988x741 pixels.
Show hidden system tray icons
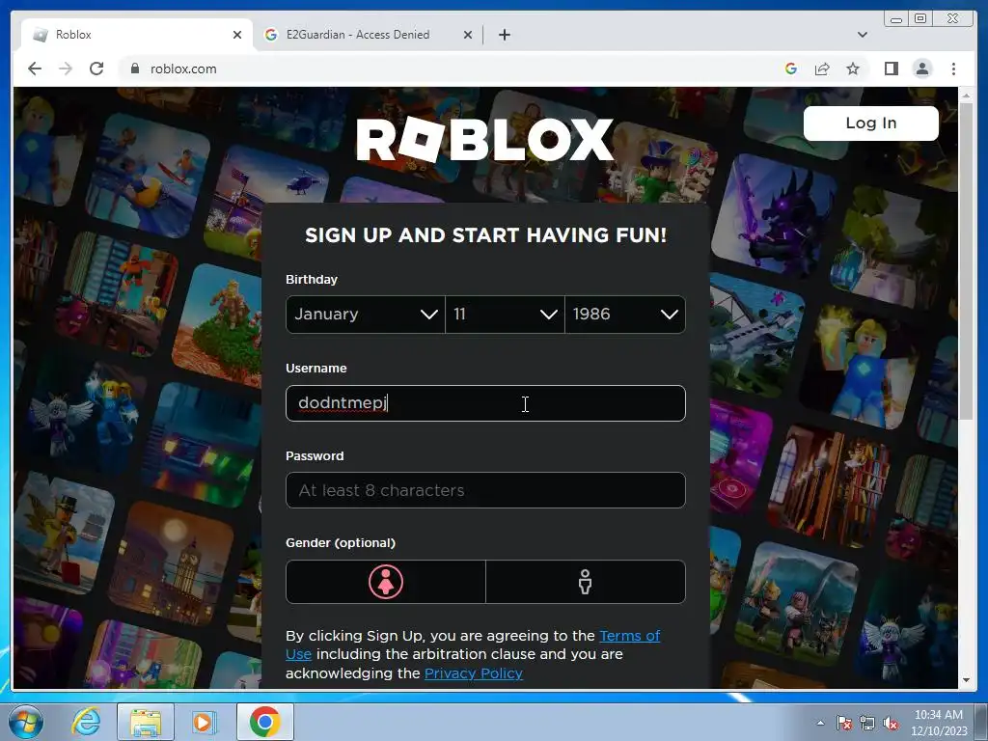coord(820,723)
